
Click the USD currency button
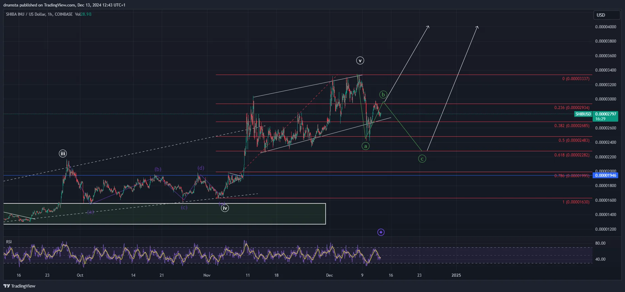click(x=607, y=15)
